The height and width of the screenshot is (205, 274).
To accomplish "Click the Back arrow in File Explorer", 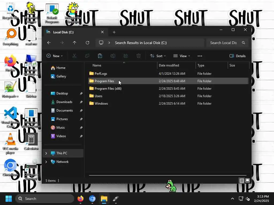I will click(49, 43).
